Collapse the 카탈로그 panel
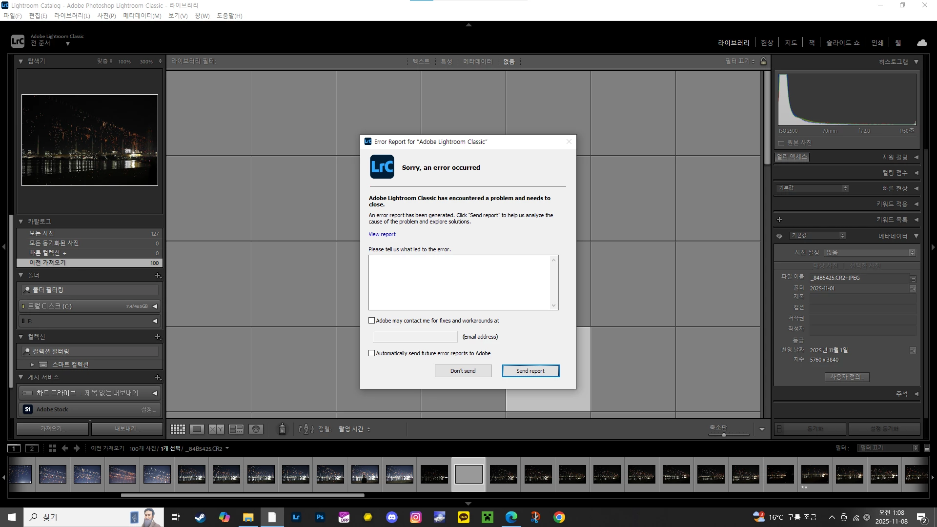This screenshot has height=527, width=937. [21, 222]
